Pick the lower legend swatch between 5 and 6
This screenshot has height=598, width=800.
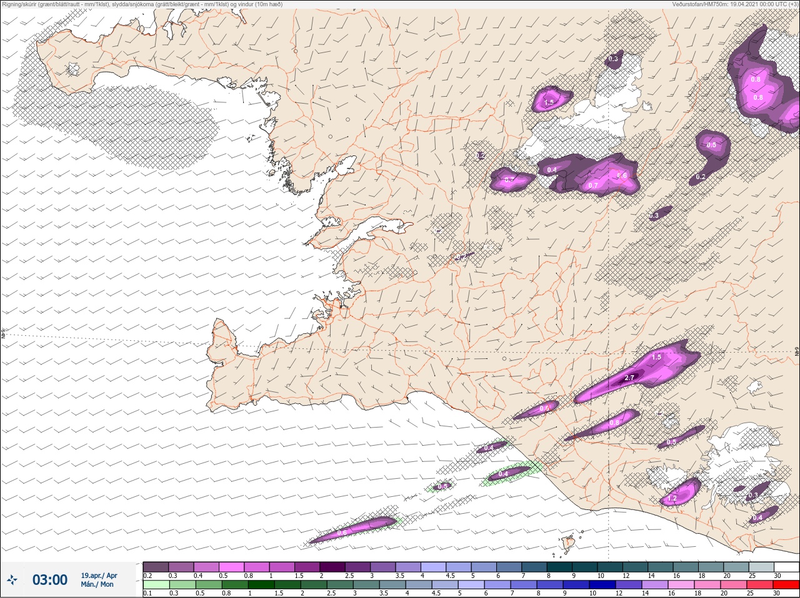point(471,585)
